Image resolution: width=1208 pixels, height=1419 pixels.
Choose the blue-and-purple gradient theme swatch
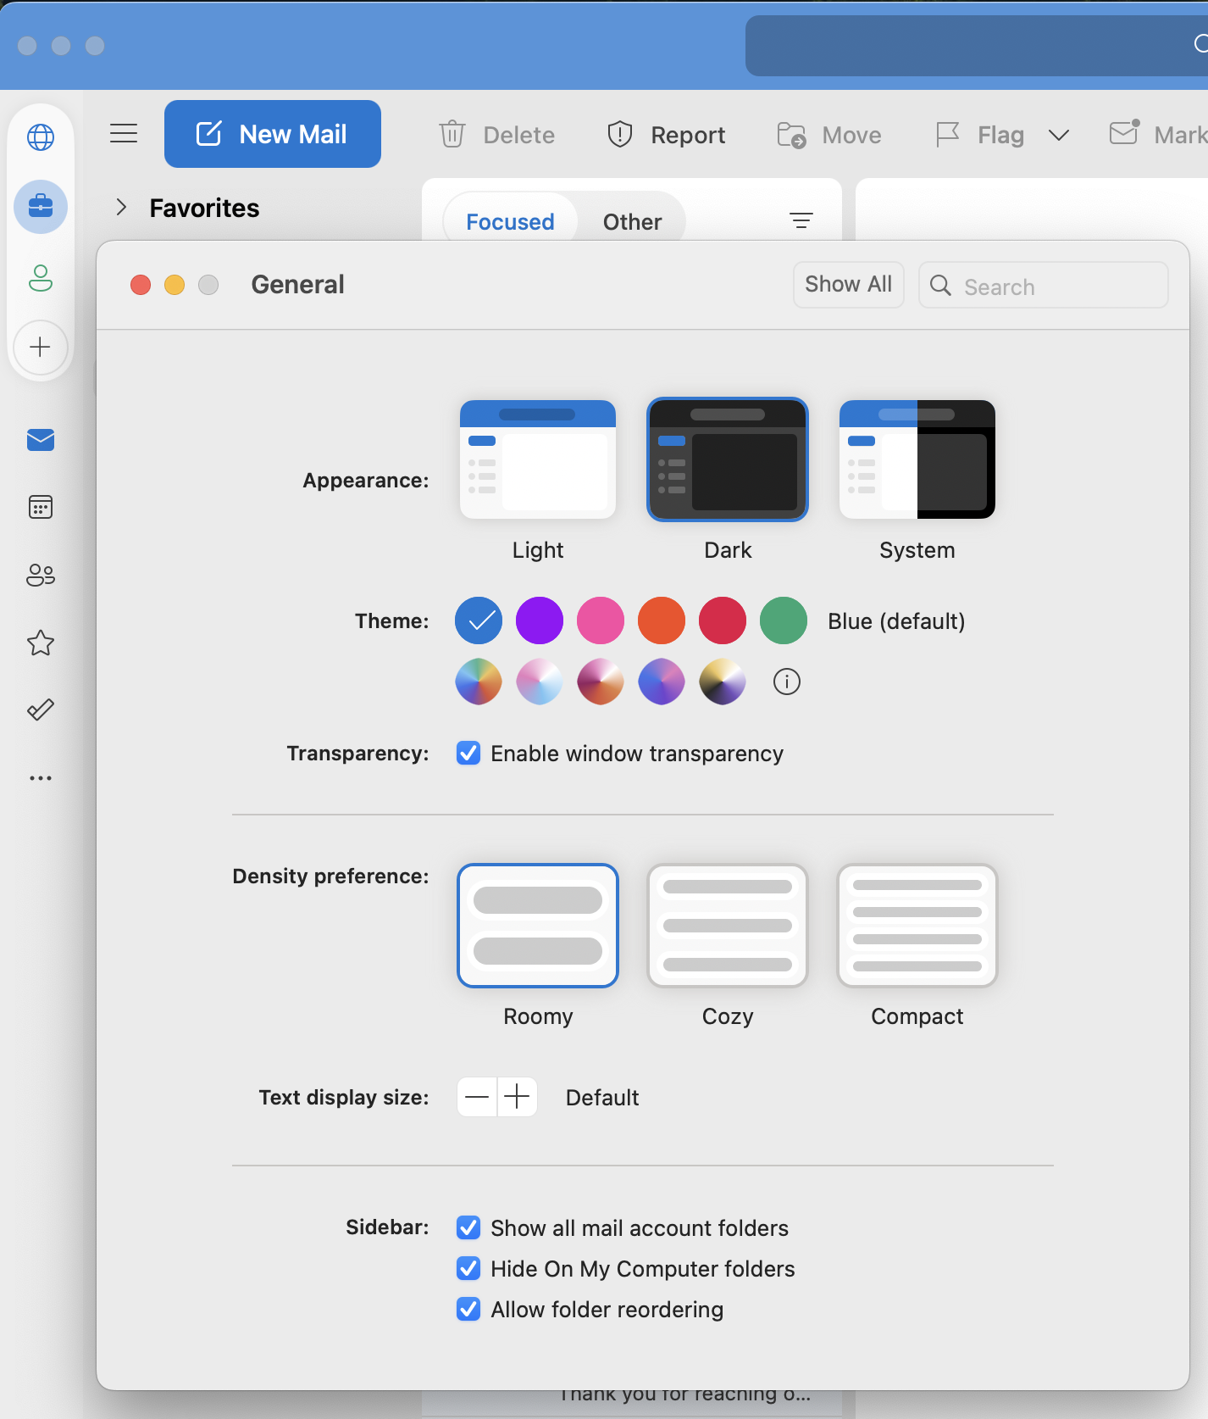coord(662,682)
